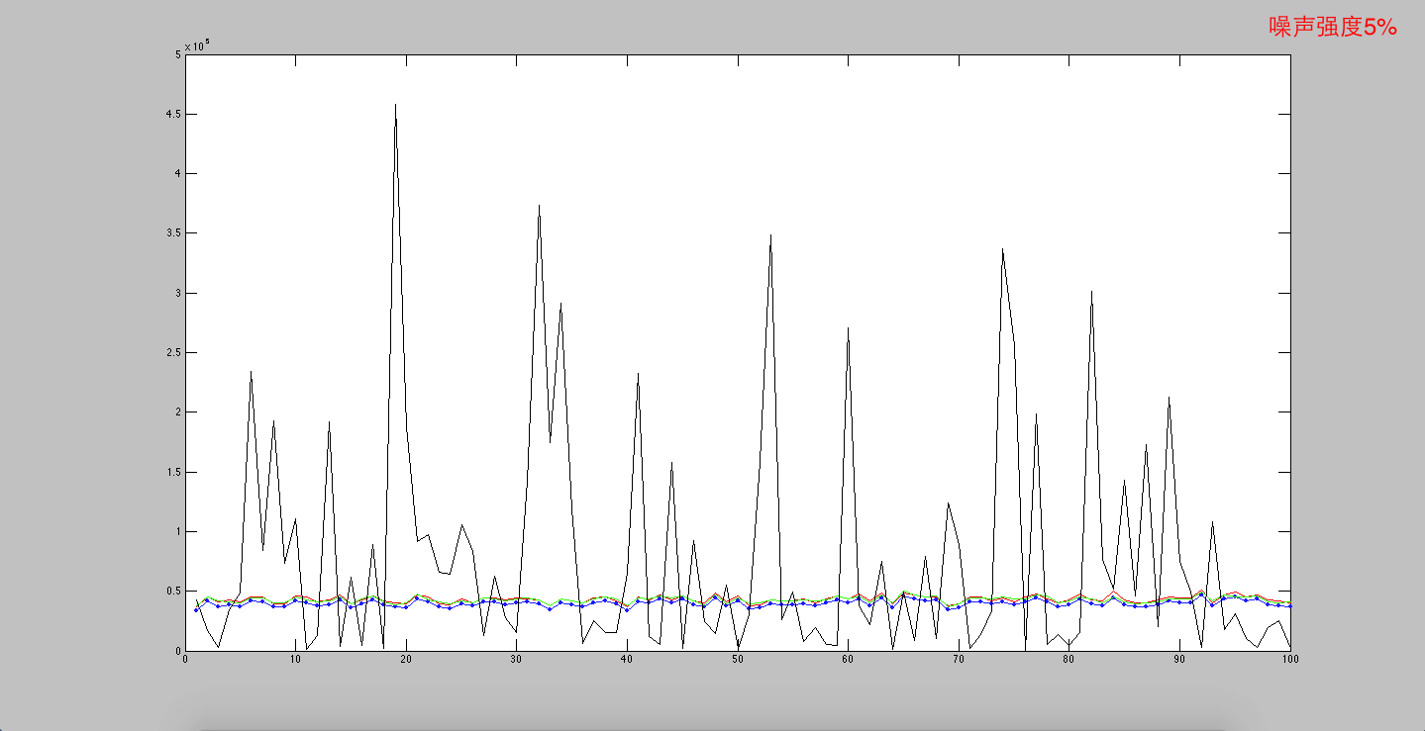
Task: Select the x-axis tick label "30"
Action: pos(516,659)
